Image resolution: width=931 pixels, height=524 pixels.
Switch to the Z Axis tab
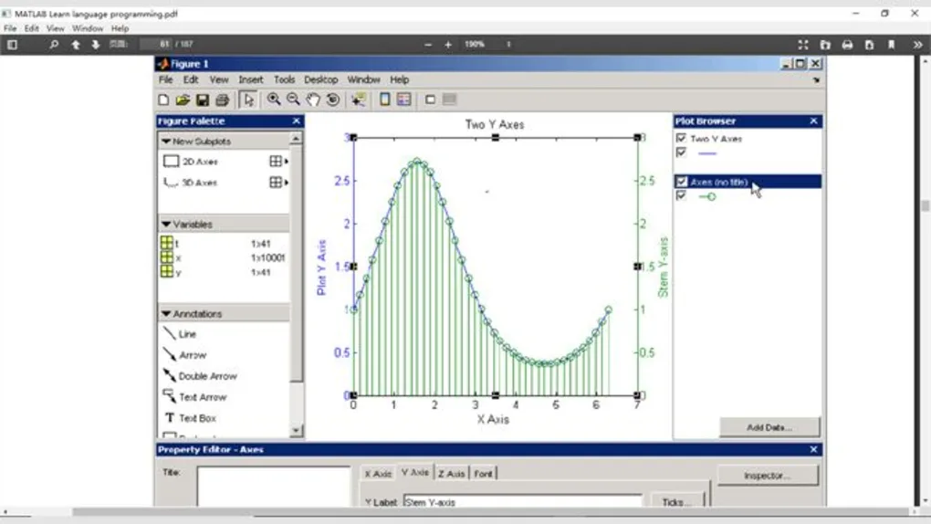pyautogui.click(x=451, y=474)
